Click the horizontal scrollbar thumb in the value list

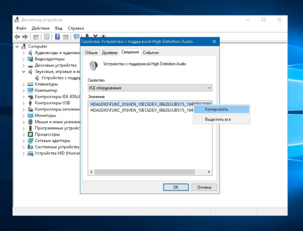(x=144, y=172)
